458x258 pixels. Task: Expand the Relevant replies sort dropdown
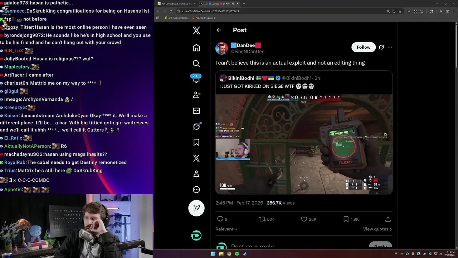[x=226, y=229]
